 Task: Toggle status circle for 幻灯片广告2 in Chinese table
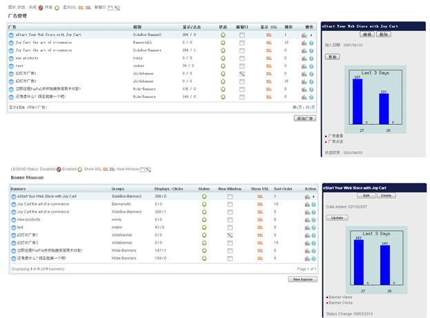[223, 81]
